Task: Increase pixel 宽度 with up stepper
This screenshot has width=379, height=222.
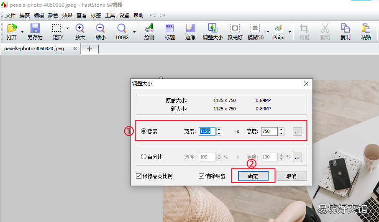Action: tap(219, 129)
